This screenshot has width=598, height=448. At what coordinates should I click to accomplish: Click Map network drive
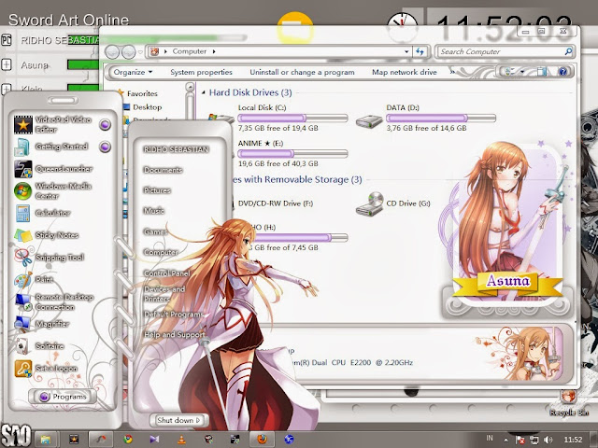[405, 72]
